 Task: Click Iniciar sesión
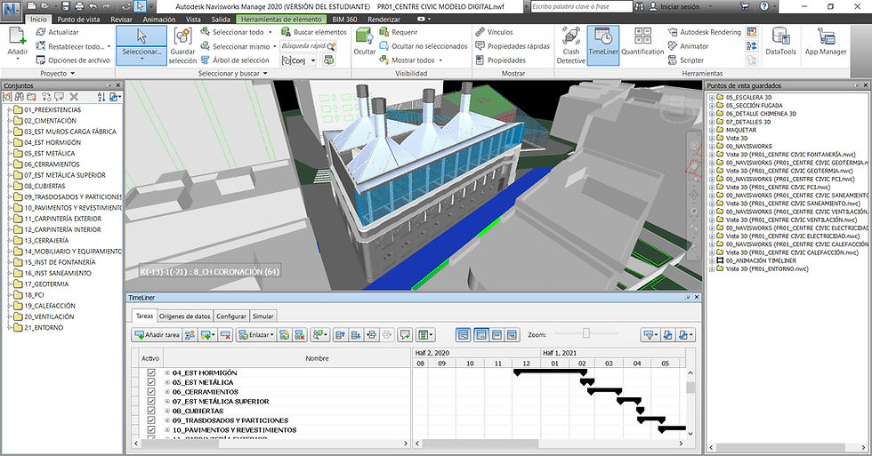point(674,6)
